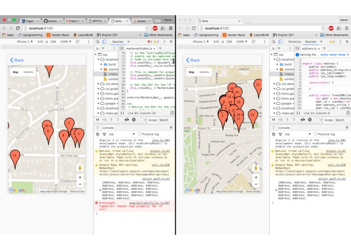Click Street View pegman on left map

[80, 168]
